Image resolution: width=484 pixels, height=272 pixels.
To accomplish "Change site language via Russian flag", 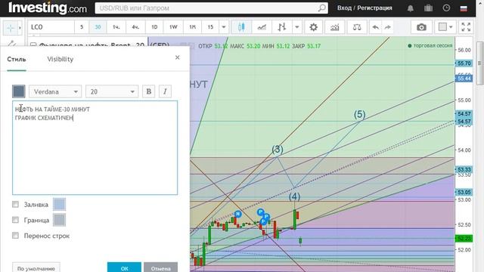I will (x=464, y=8).
